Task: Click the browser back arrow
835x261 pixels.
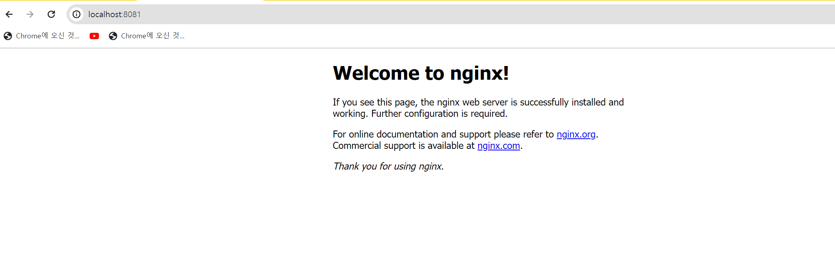Action: (x=9, y=14)
